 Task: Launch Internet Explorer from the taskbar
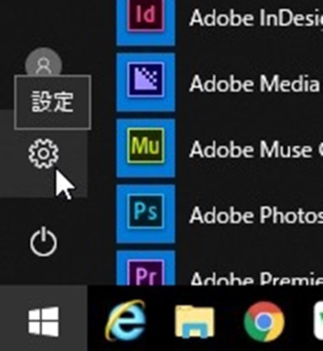[x=126, y=321]
